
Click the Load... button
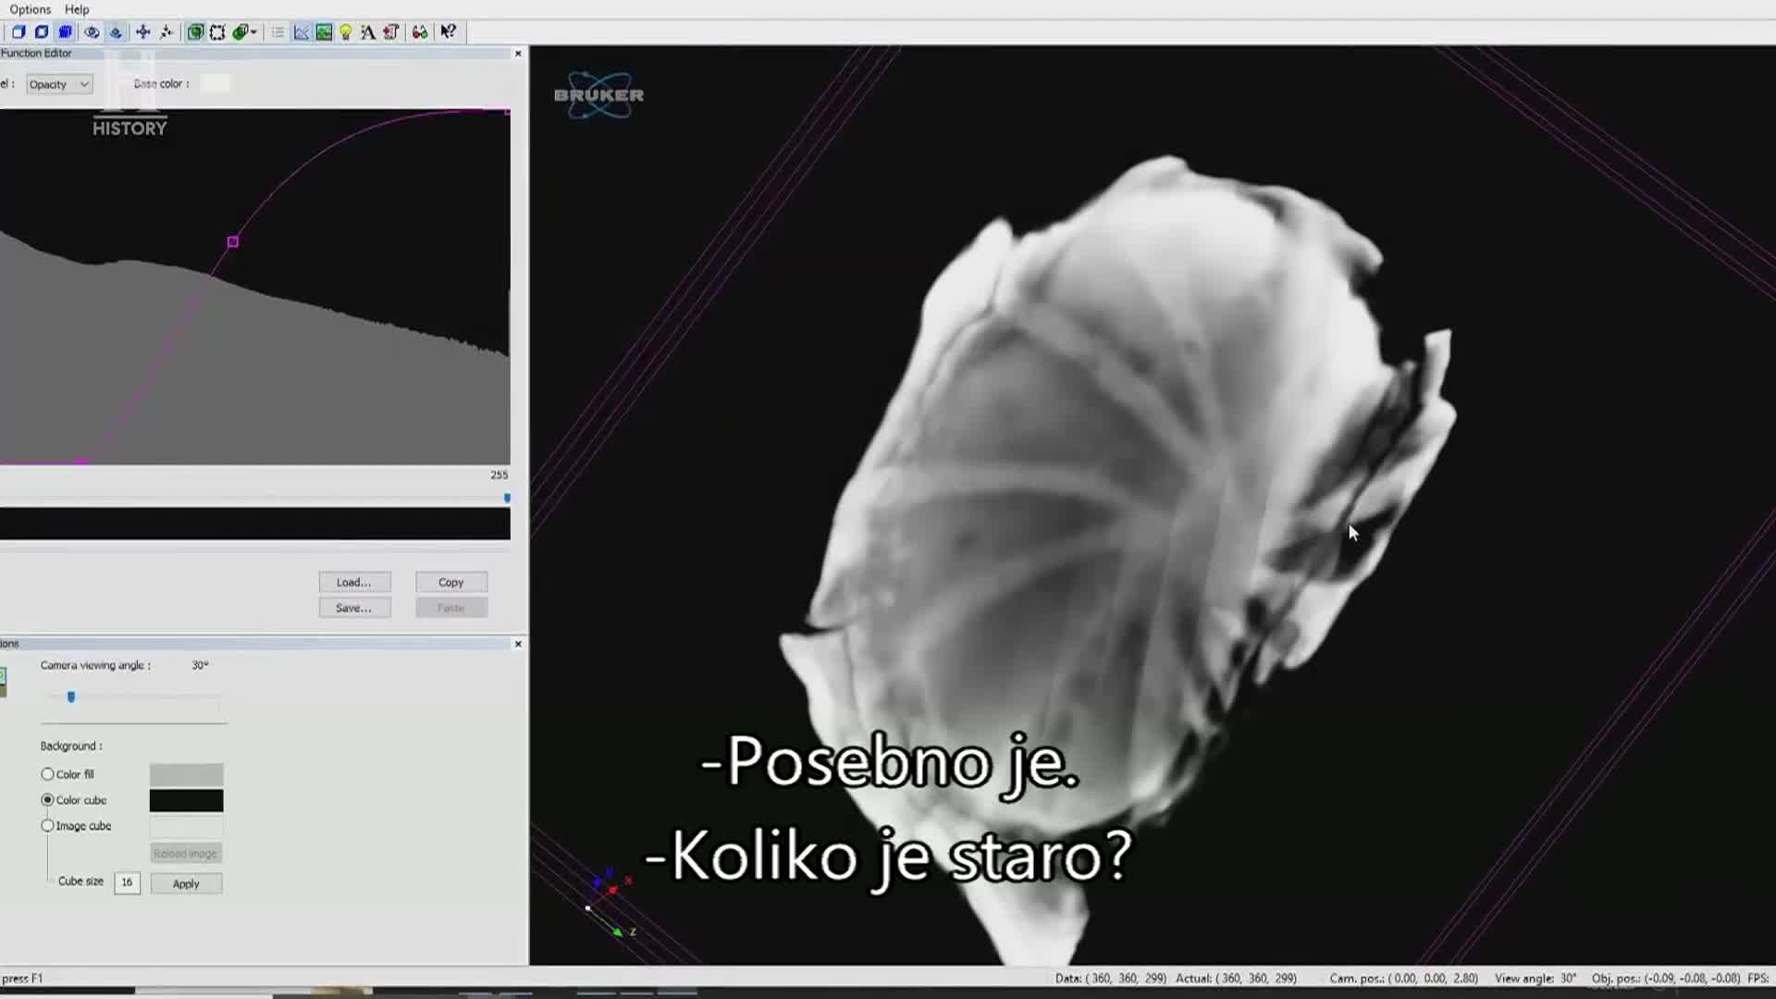coord(354,582)
